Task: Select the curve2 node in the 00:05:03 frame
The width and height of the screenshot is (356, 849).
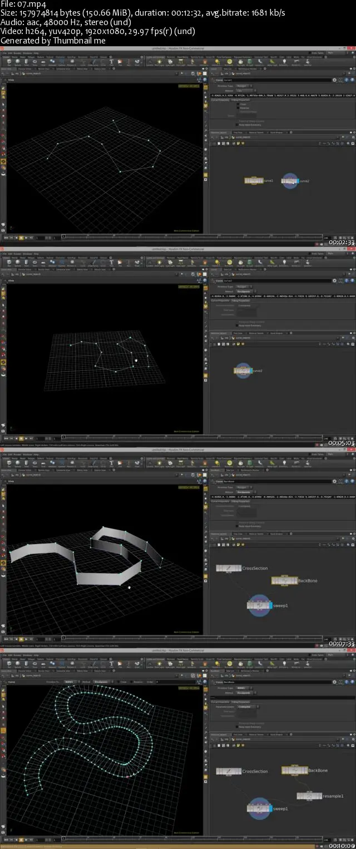Action: click(x=244, y=371)
